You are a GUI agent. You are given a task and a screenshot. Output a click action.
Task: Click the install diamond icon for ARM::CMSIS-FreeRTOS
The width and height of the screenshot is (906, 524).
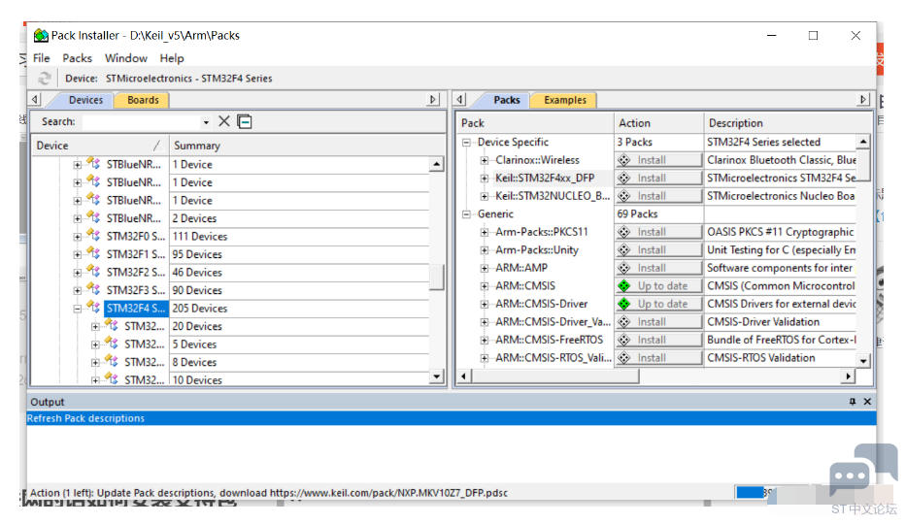click(x=624, y=340)
